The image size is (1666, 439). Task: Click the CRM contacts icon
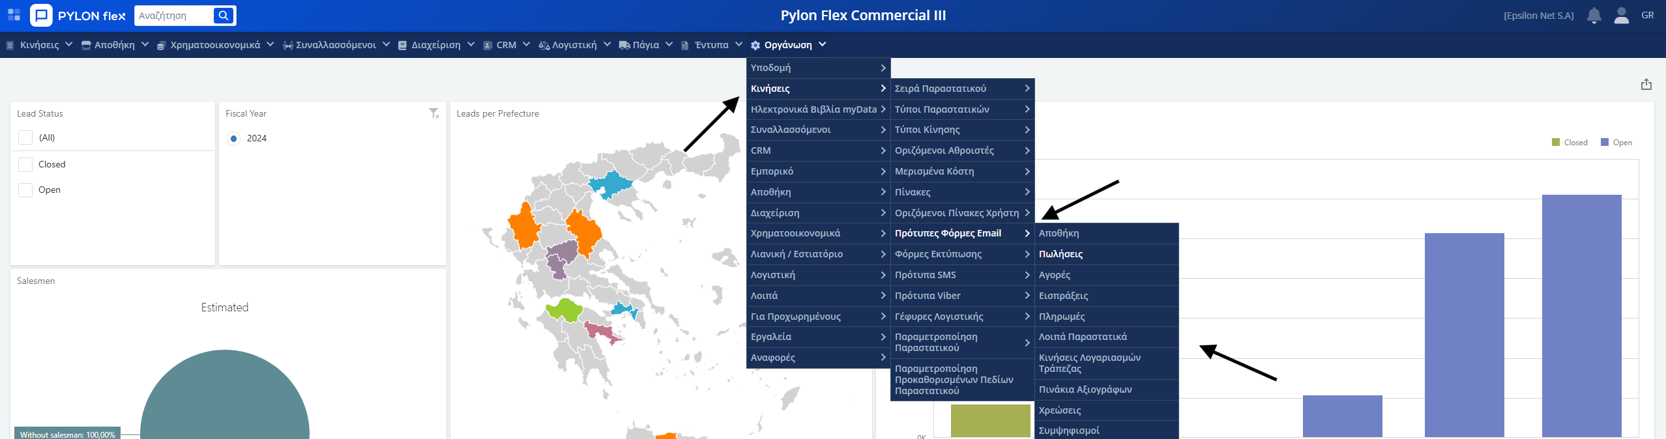pyautogui.click(x=488, y=45)
